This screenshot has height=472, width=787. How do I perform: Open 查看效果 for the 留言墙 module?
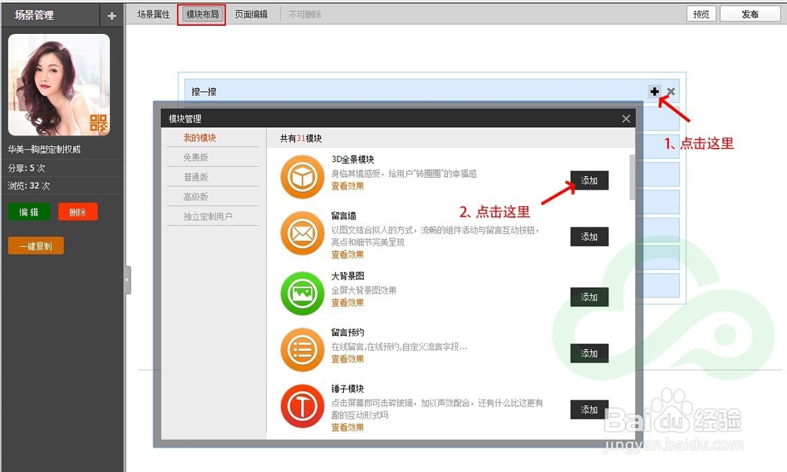click(347, 254)
